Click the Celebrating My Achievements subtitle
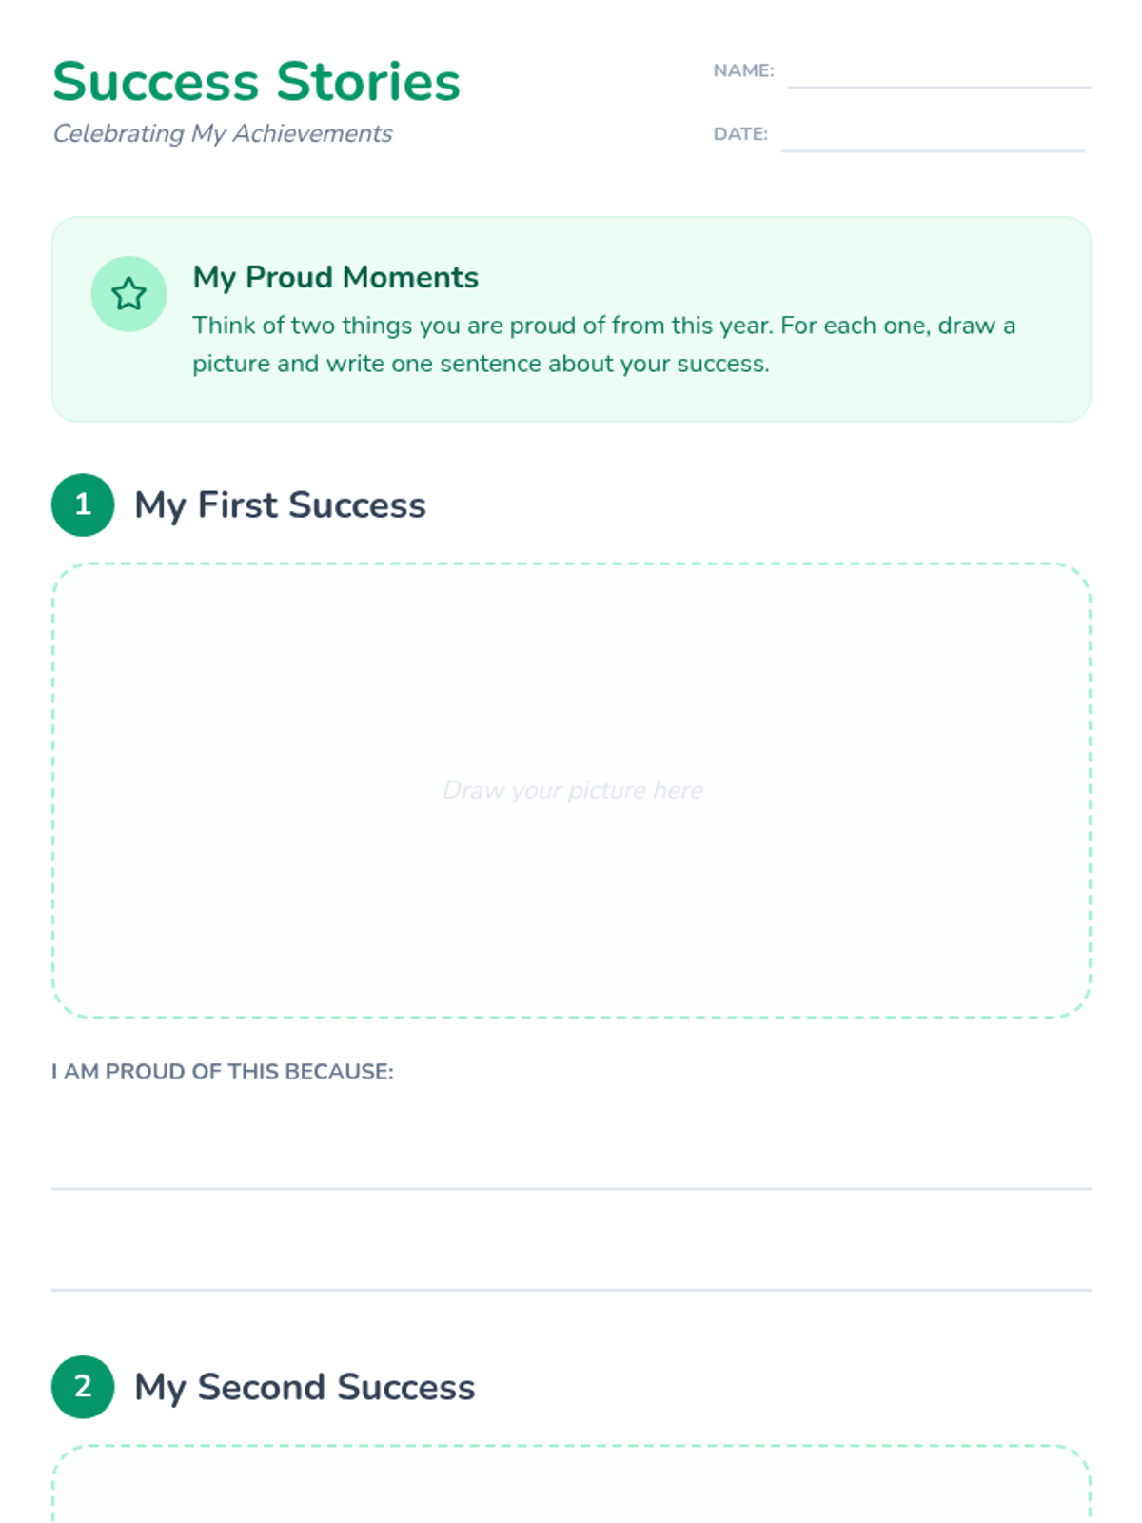The height and width of the screenshot is (1523, 1142). point(222,133)
